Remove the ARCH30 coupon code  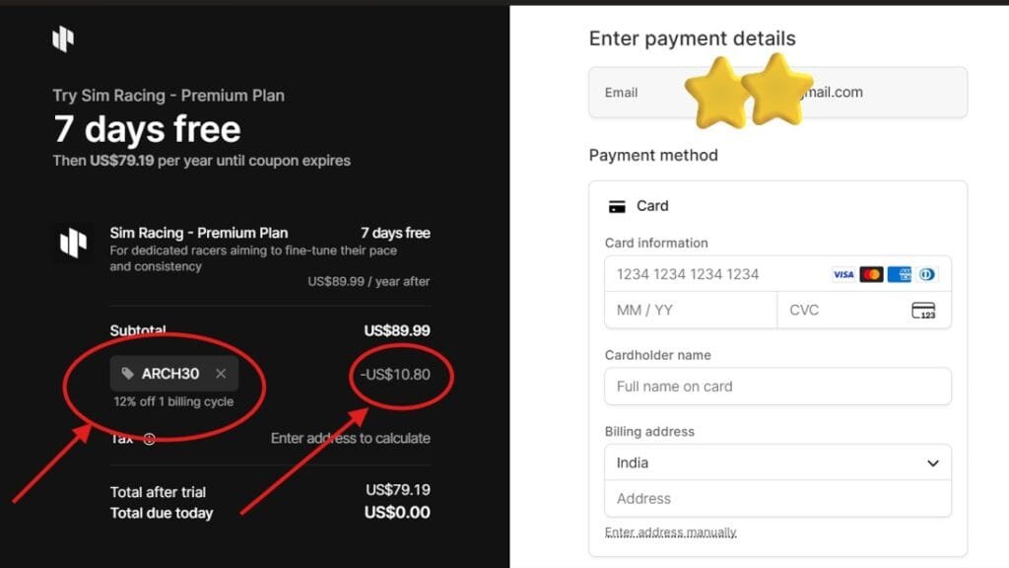click(221, 374)
